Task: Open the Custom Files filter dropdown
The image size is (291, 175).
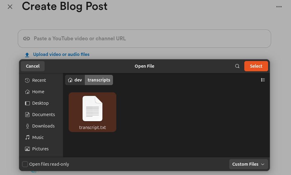Action: click(x=249, y=164)
